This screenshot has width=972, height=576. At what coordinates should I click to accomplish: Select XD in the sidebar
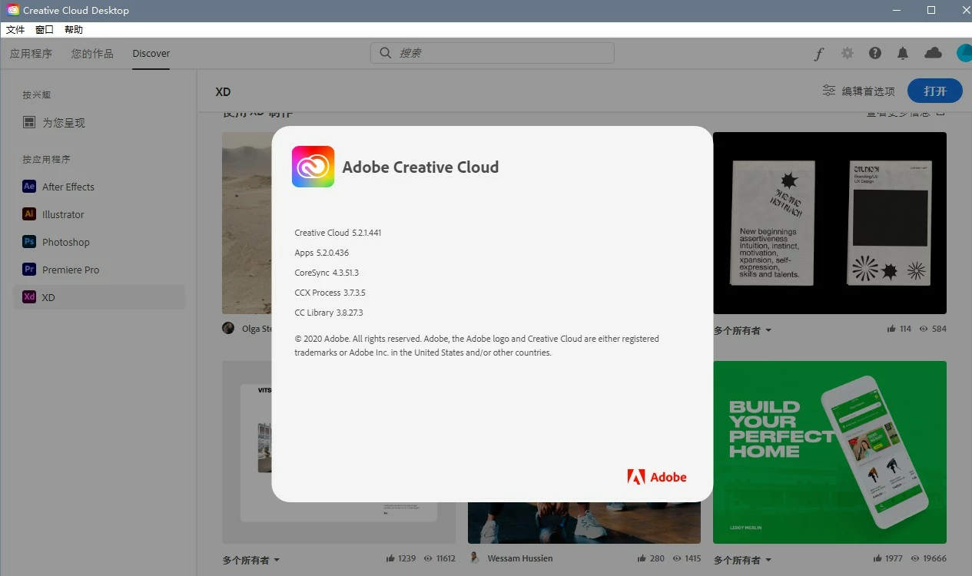[x=99, y=297]
